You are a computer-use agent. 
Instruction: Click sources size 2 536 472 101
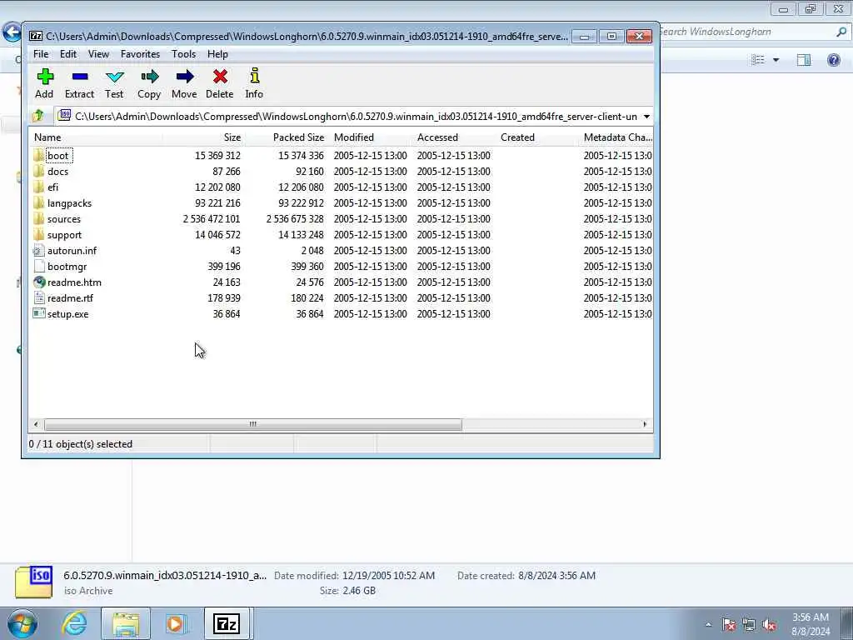point(211,219)
